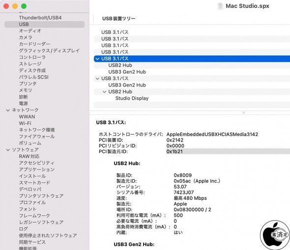This screenshot has height=250, width=290.
Task: Click the highlighted 0x1b21 vendor ID value
Action: 174,151
